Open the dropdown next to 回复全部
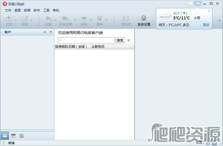 [x=75, y=20]
